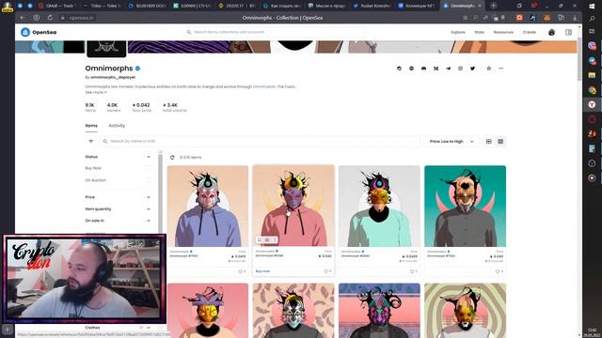This screenshot has width=602, height=338.
Task: Switch to the Gmail browser tab
Action: click(x=56, y=6)
